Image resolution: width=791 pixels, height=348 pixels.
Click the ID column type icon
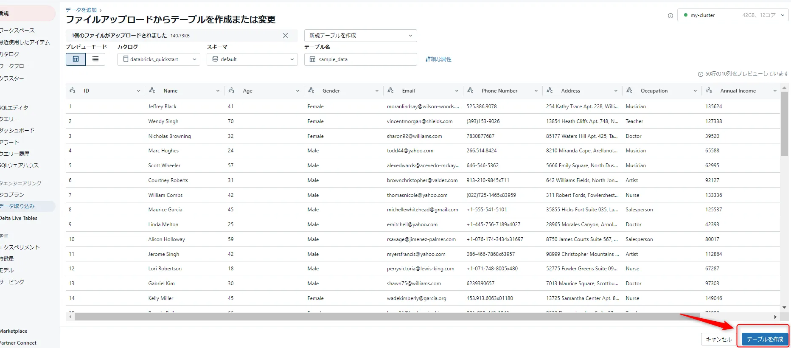(x=73, y=90)
